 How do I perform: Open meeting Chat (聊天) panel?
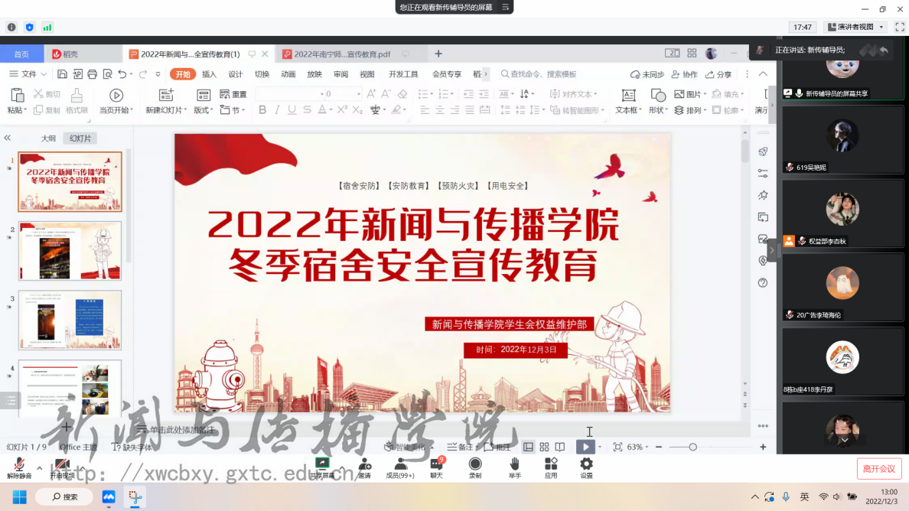[x=437, y=467]
